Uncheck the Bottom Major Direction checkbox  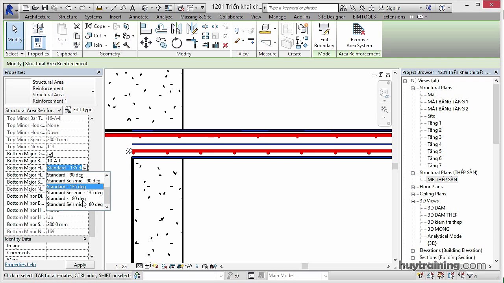50,154
